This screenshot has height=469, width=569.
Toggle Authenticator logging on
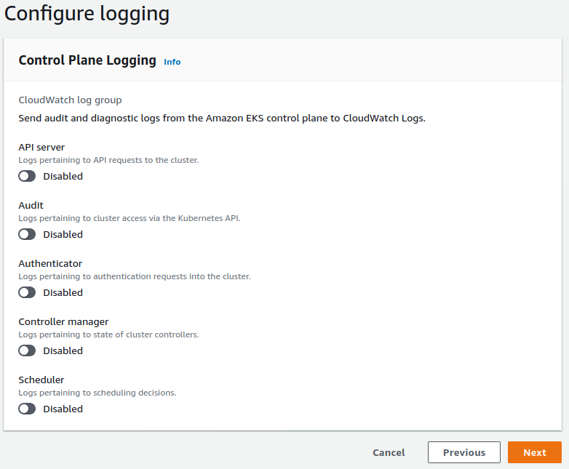pyautogui.click(x=27, y=292)
